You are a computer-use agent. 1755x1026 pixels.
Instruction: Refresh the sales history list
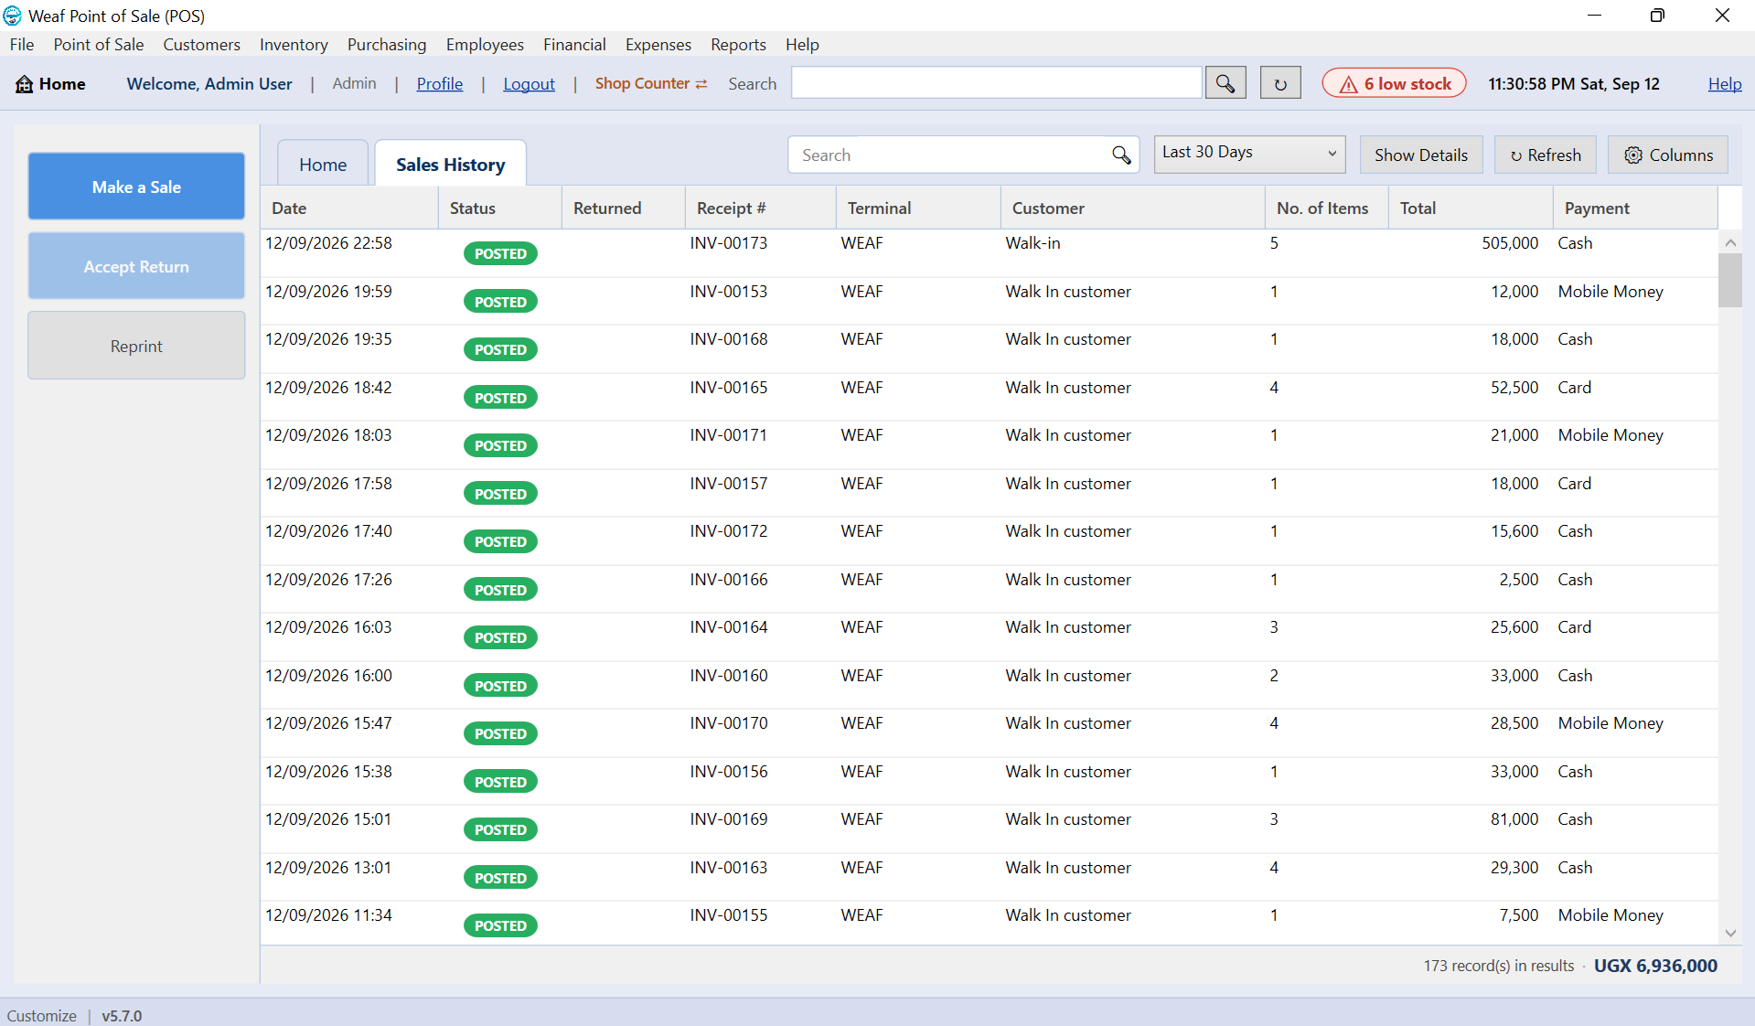coord(1545,155)
